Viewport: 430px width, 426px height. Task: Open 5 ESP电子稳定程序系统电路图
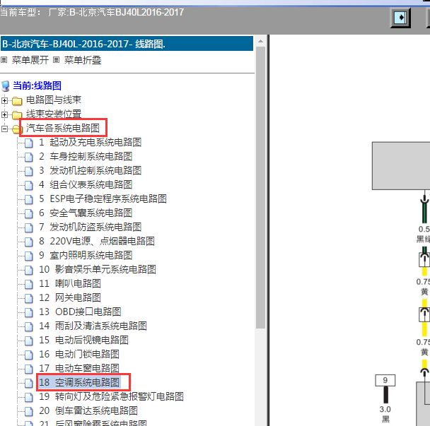point(103,199)
